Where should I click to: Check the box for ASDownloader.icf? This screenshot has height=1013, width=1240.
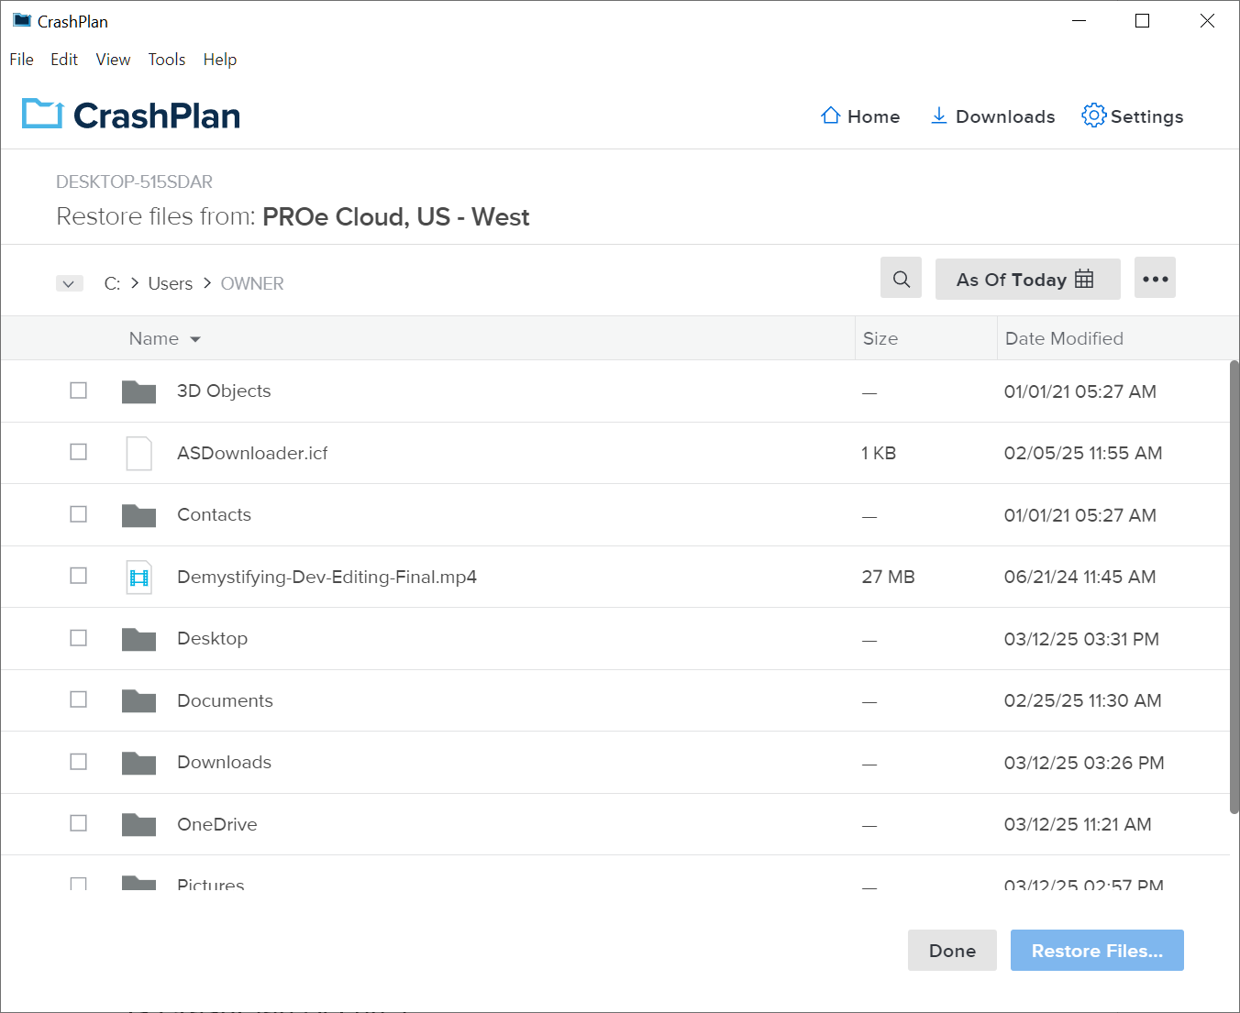pos(79,452)
